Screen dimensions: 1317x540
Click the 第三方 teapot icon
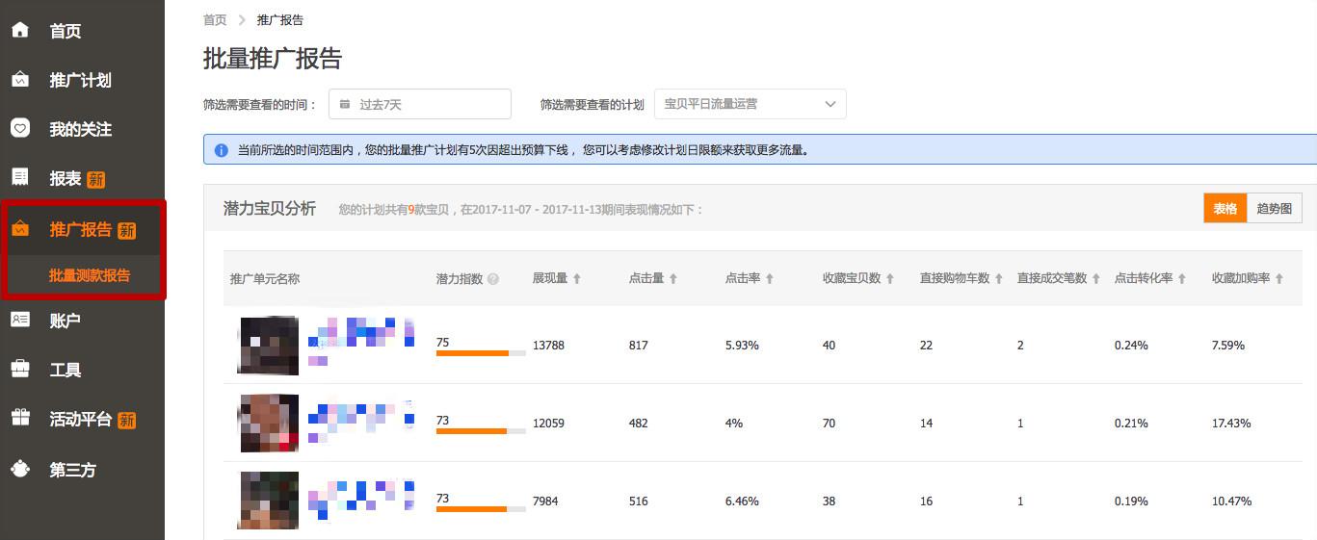(x=19, y=469)
